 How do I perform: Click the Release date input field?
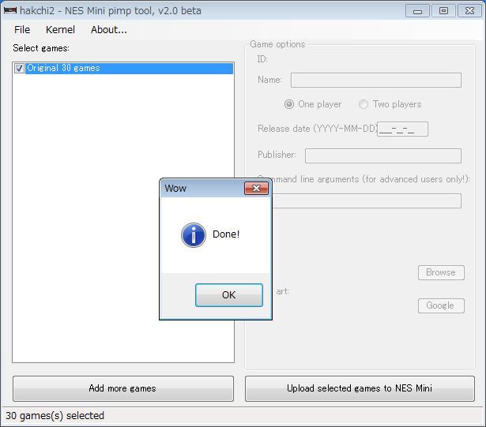(402, 129)
